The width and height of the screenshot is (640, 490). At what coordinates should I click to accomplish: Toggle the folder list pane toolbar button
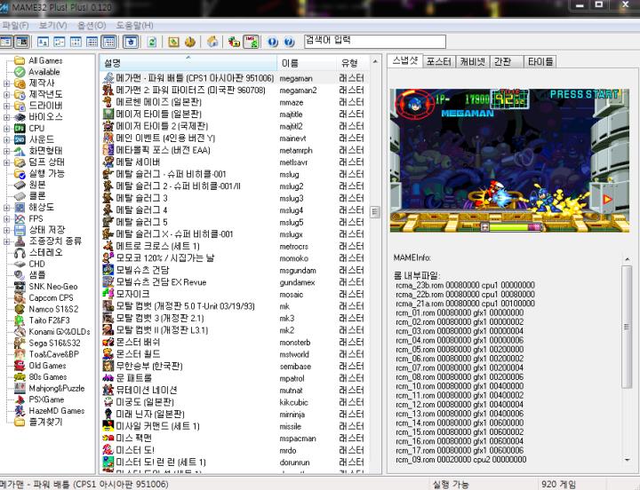(6, 42)
